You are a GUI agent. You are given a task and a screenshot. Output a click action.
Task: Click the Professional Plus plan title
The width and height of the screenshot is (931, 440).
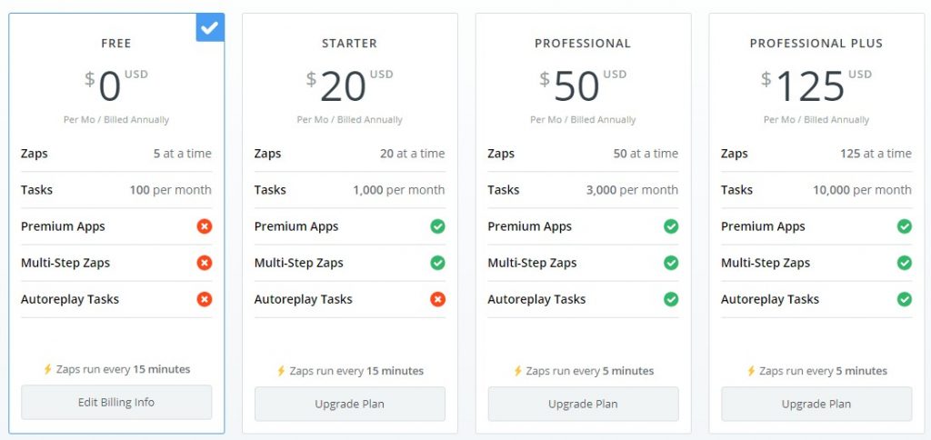tap(816, 43)
